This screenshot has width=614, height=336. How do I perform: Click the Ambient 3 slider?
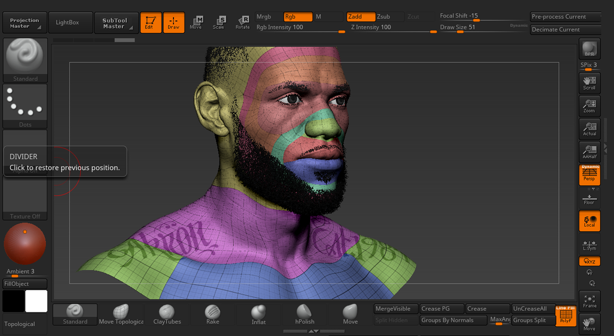click(x=25, y=272)
